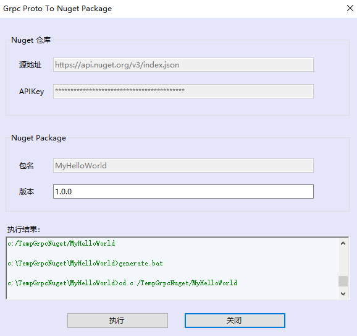Click the 源地址 label
The width and height of the screenshot is (357, 336).
point(30,65)
